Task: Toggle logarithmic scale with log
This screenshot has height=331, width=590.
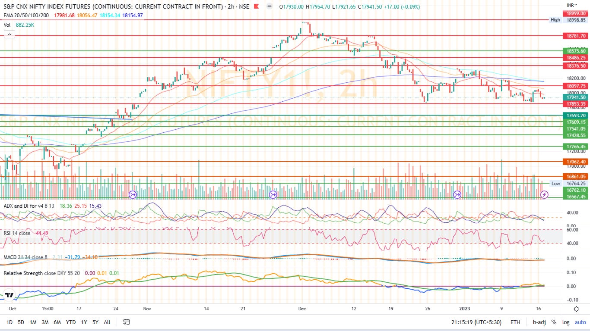Action: (x=566, y=322)
